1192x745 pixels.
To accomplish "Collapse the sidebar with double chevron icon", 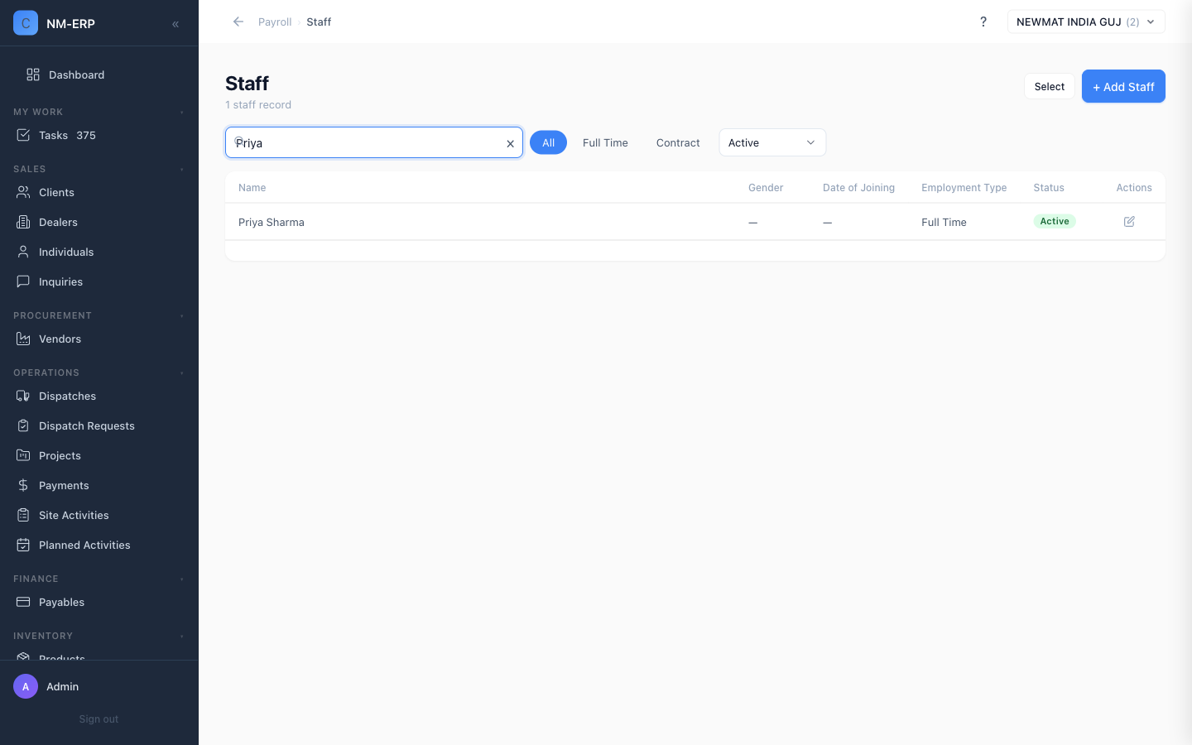I will 175,24.
